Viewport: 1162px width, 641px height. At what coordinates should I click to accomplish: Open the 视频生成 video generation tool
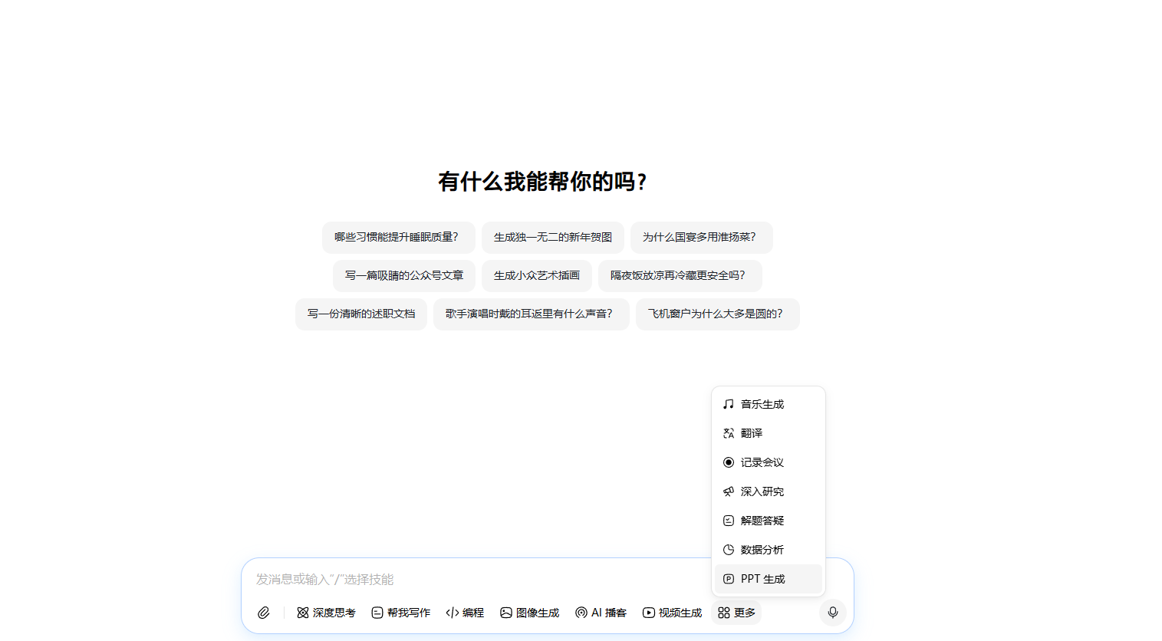(x=671, y=613)
